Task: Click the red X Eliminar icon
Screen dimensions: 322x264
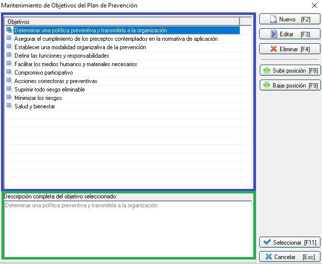Action: click(273, 49)
